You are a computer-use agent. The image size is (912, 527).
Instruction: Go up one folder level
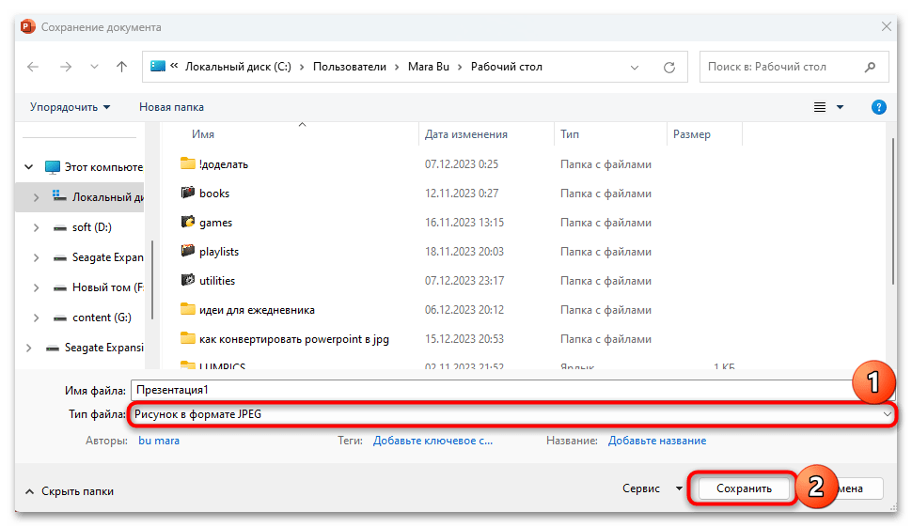pyautogui.click(x=121, y=67)
